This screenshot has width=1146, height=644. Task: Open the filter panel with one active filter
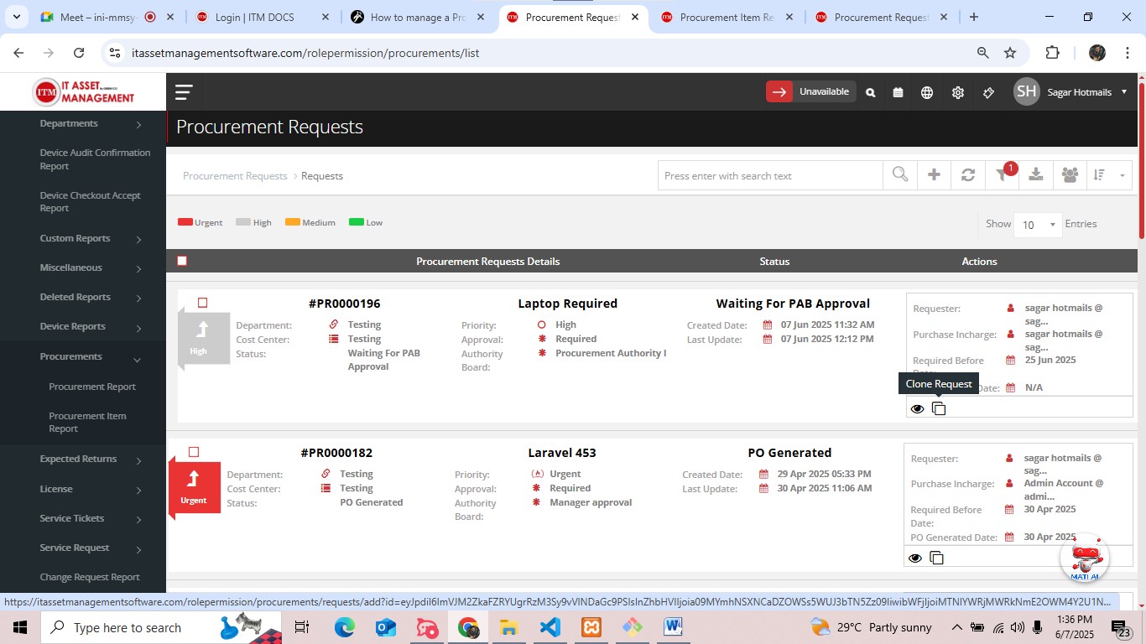pos(1001,175)
